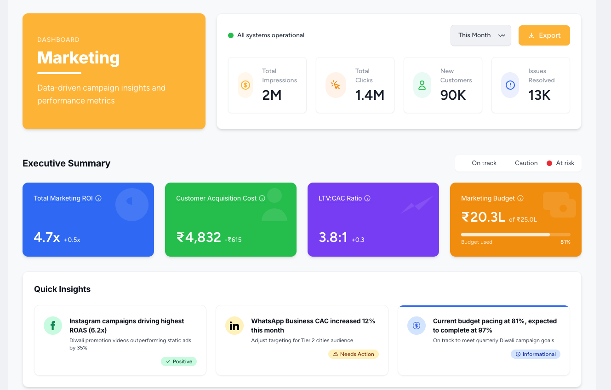Image resolution: width=611 pixels, height=390 pixels.
Task: Click the dollar coin icon for Total Impressions
Action: [246, 85]
